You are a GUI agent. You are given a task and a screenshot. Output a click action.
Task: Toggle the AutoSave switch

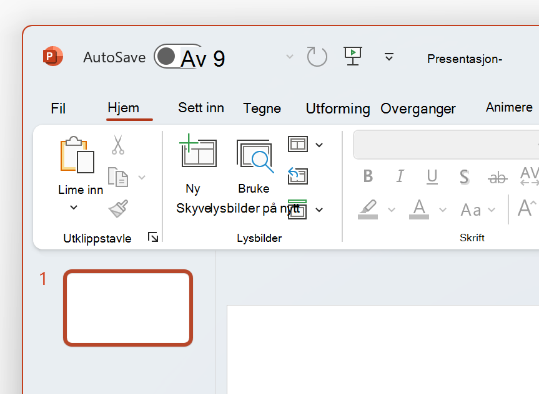178,57
